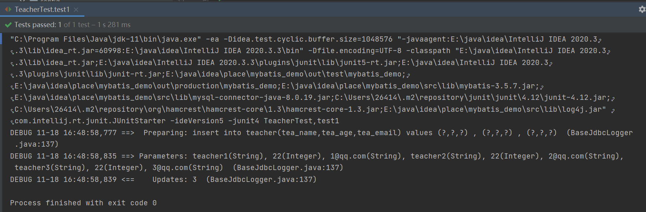Click soft-wrap icon after junit-4.12.jar;

(613, 99)
